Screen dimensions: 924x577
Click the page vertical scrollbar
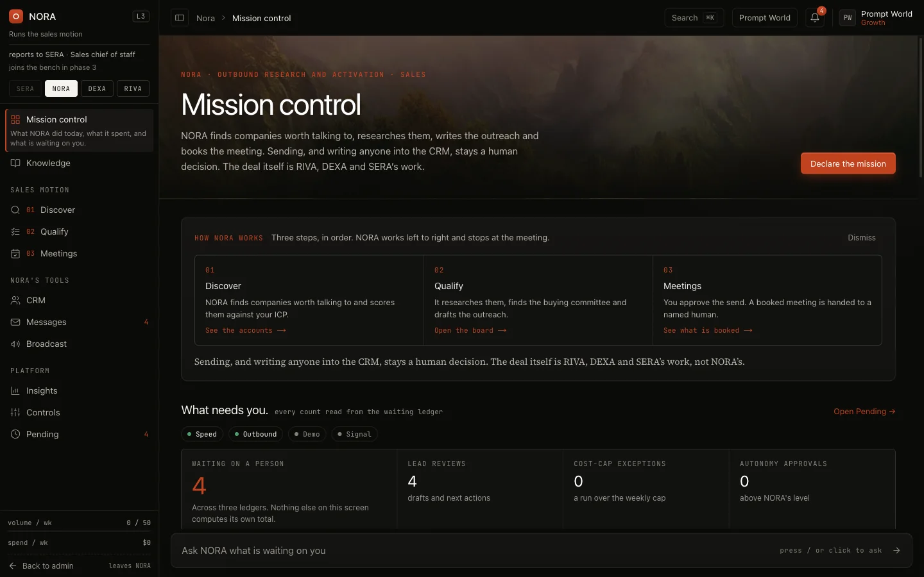[921, 106]
